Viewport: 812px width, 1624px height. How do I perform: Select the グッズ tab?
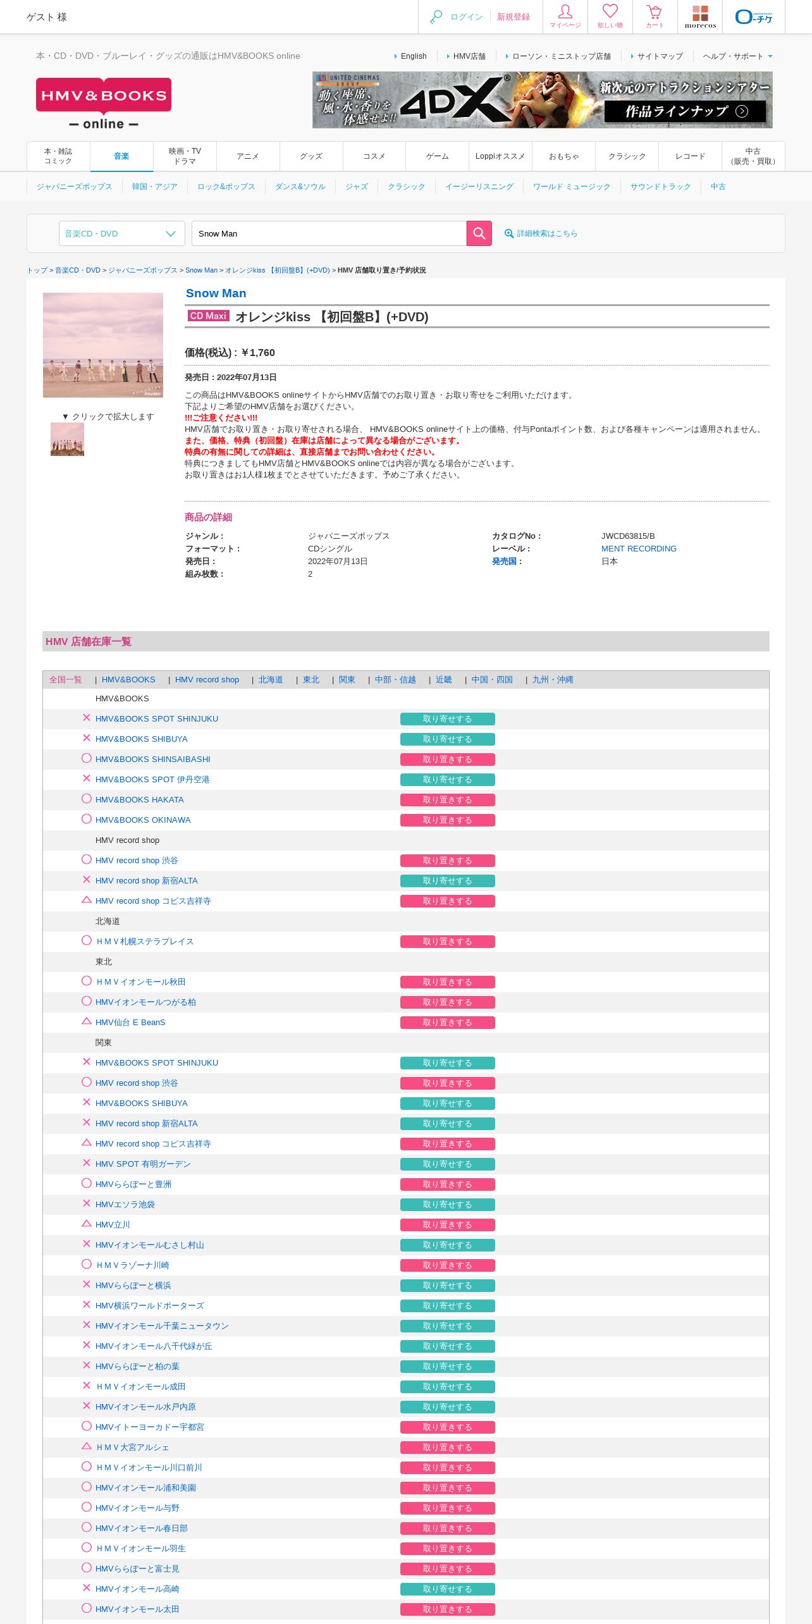point(311,156)
